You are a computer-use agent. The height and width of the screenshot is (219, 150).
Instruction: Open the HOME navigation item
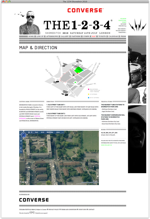(31, 36)
